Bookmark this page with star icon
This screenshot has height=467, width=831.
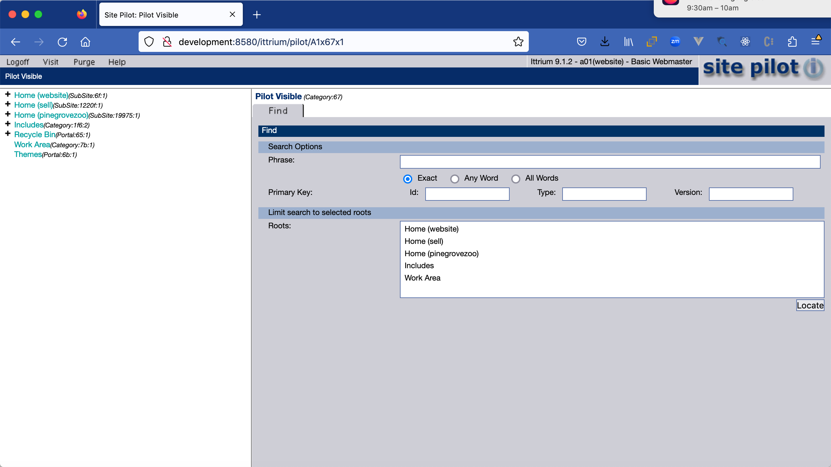pyautogui.click(x=518, y=42)
